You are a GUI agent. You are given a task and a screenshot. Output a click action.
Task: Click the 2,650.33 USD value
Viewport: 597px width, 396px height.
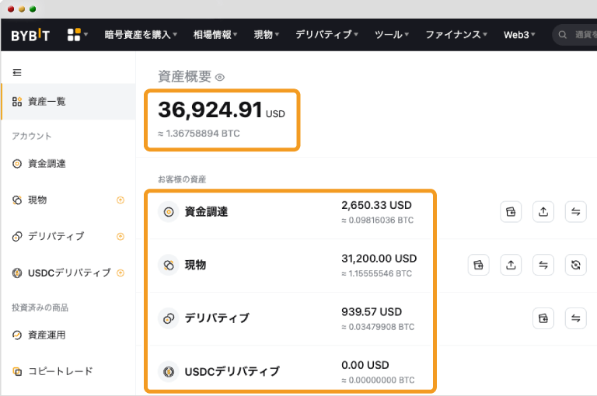[x=376, y=206]
